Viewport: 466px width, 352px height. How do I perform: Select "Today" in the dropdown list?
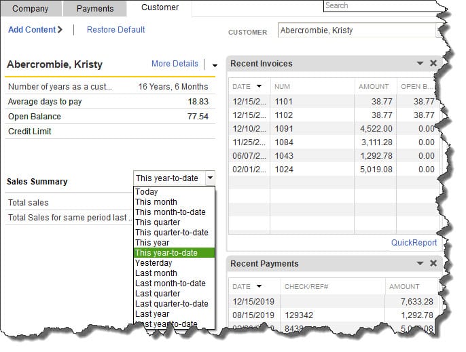(x=147, y=192)
